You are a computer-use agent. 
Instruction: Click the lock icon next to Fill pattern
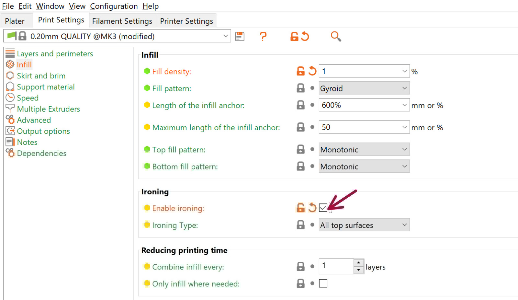click(300, 88)
